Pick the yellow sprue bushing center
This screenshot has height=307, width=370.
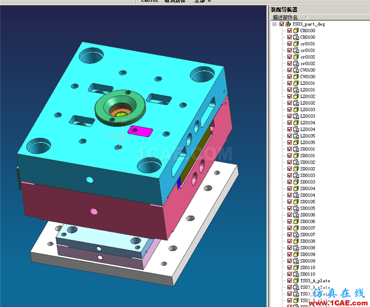coord(121,114)
